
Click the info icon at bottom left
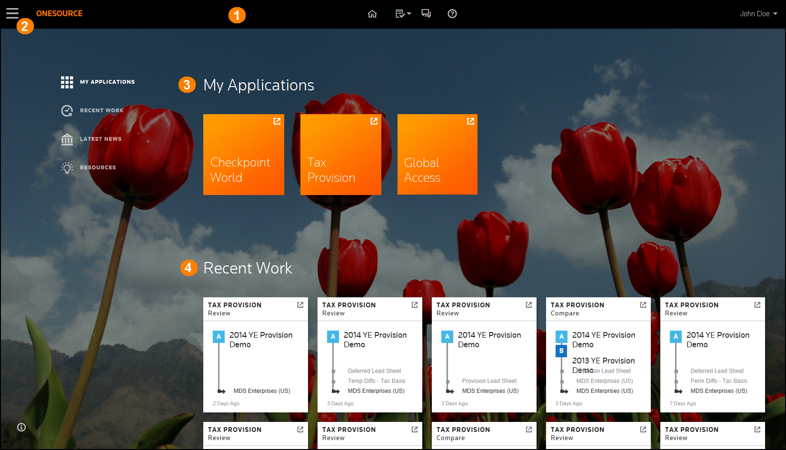(x=21, y=427)
